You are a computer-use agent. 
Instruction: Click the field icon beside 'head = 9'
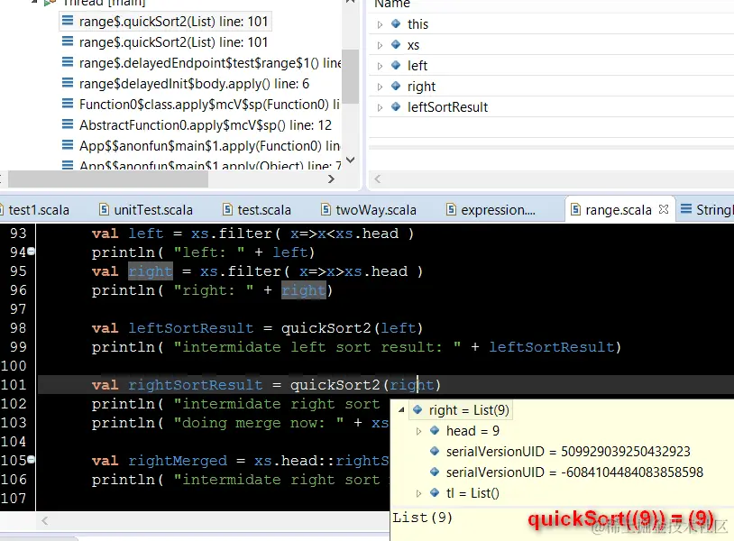click(x=435, y=430)
